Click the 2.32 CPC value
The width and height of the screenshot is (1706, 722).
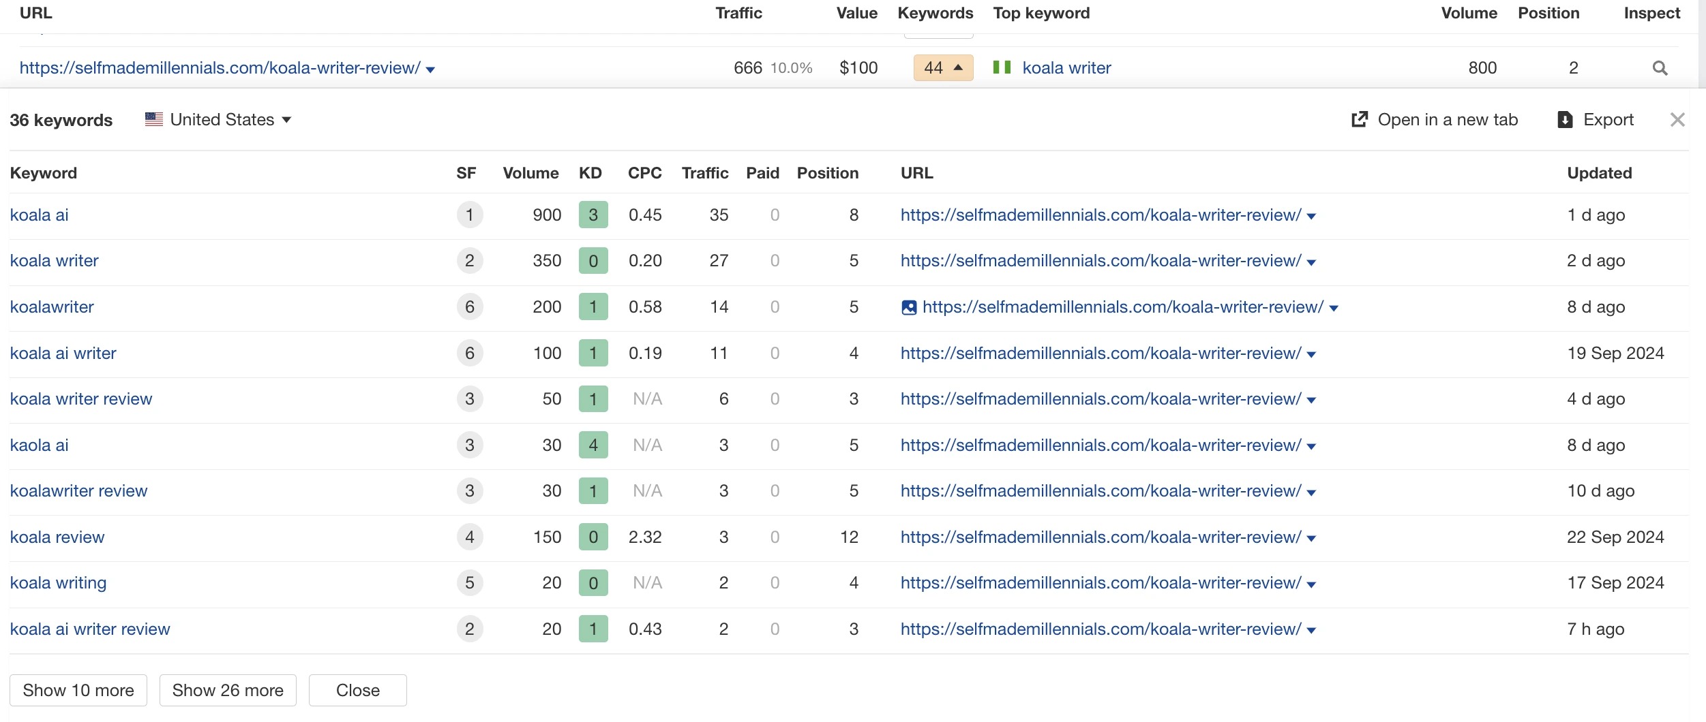point(645,537)
